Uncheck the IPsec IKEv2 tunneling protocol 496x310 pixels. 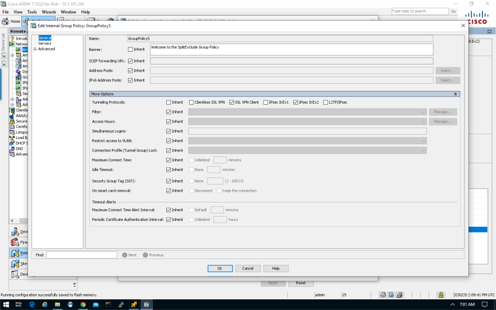296,102
